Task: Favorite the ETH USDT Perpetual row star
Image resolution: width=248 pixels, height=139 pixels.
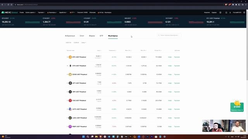Action: [x=67, y=66]
